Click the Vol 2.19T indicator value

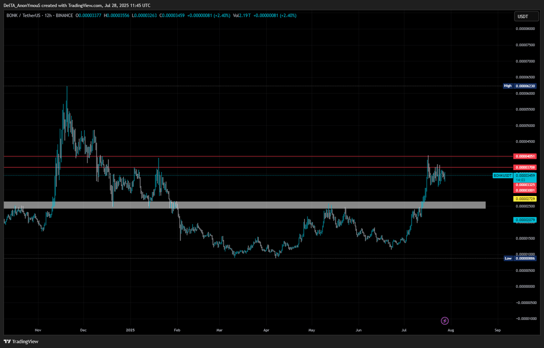point(243,15)
